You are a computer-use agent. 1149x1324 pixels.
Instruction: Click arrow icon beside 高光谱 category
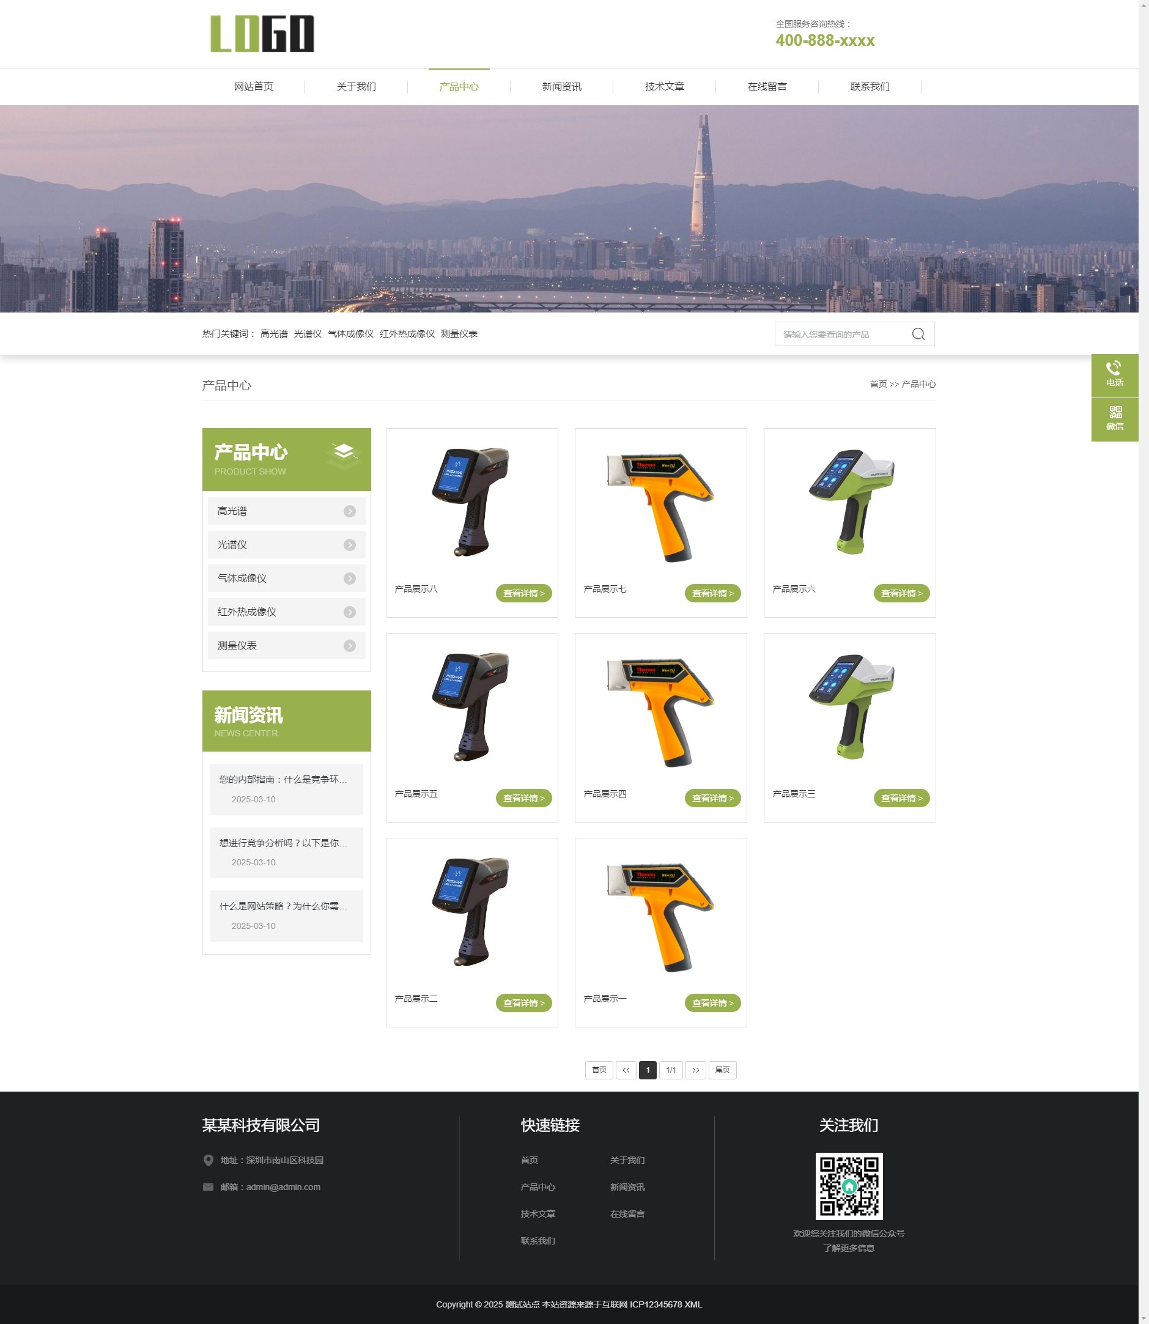(349, 511)
